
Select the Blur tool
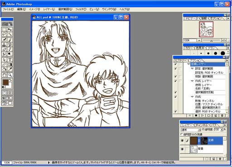coord(4,54)
